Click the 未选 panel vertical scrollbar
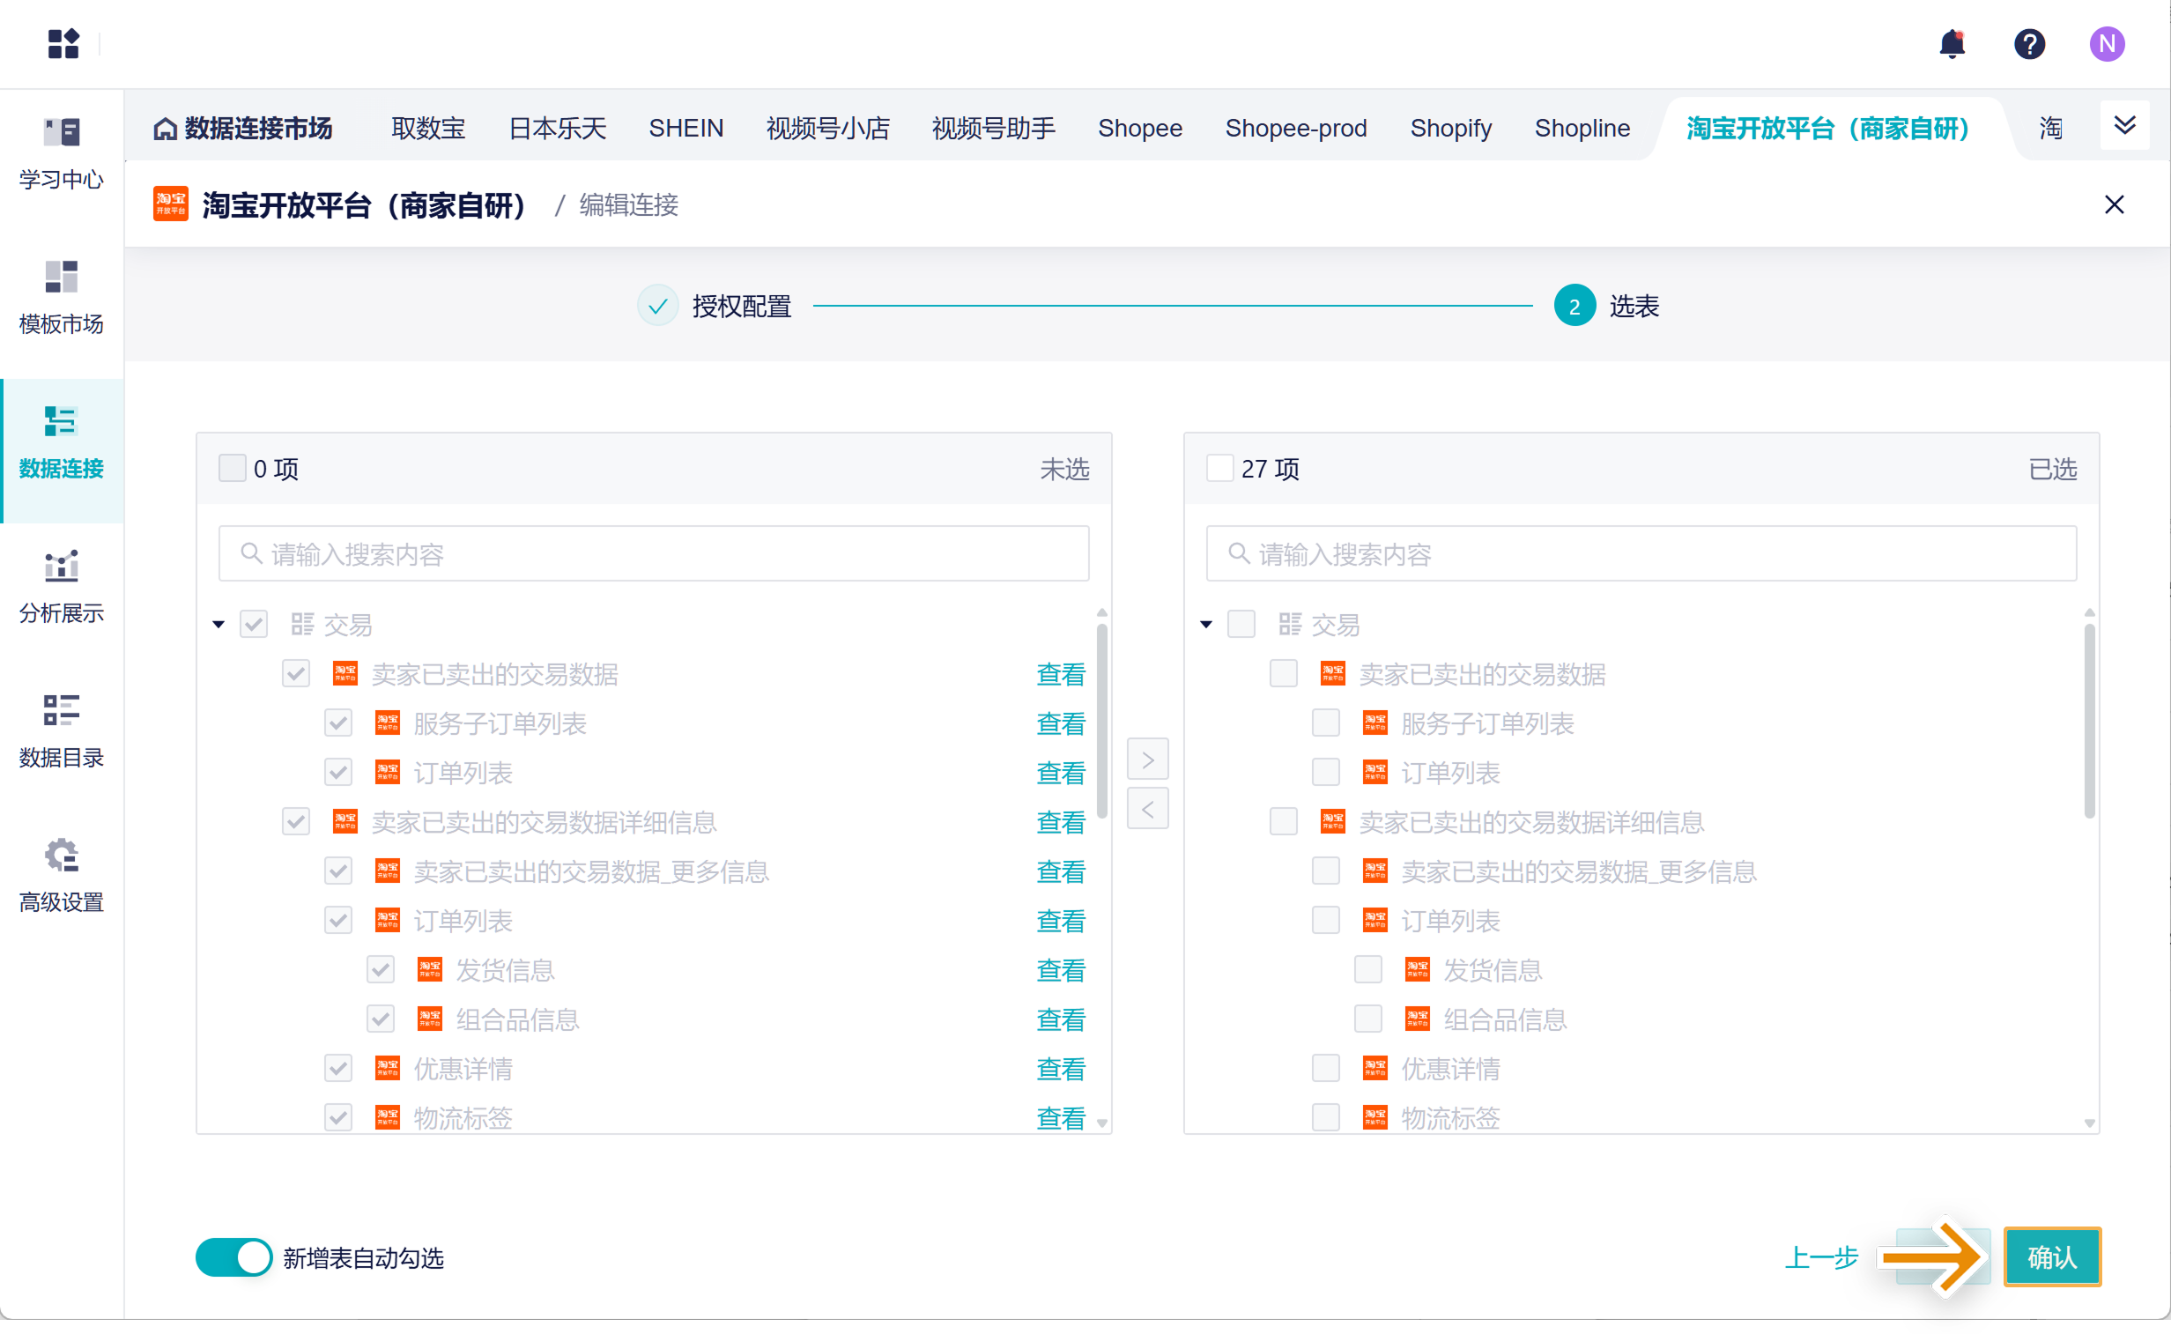The width and height of the screenshot is (2171, 1334). (1102, 721)
